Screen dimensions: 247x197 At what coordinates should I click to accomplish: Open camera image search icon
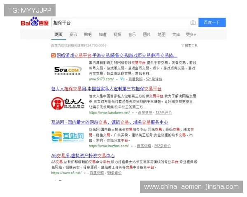click(193, 23)
